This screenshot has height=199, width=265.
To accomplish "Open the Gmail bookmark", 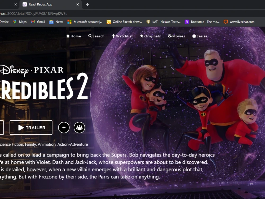I will coord(38,22).
